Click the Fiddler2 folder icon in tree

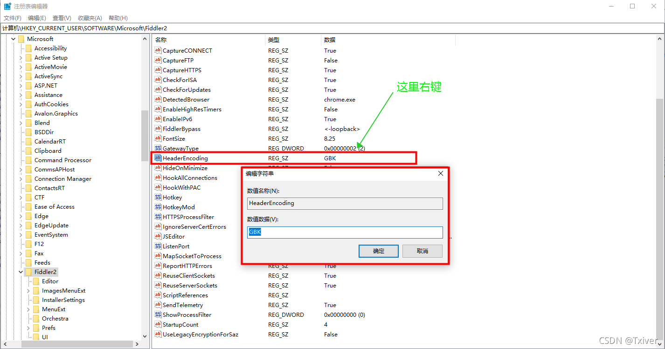29,272
